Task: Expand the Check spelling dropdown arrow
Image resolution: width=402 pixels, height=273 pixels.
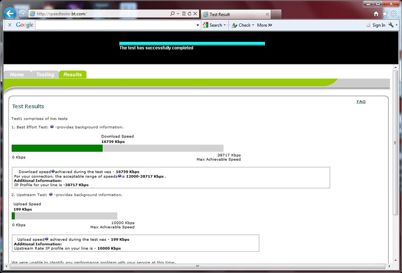Action: (253, 25)
